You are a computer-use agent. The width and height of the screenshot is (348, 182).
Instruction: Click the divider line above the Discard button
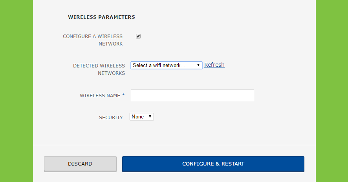point(174,145)
